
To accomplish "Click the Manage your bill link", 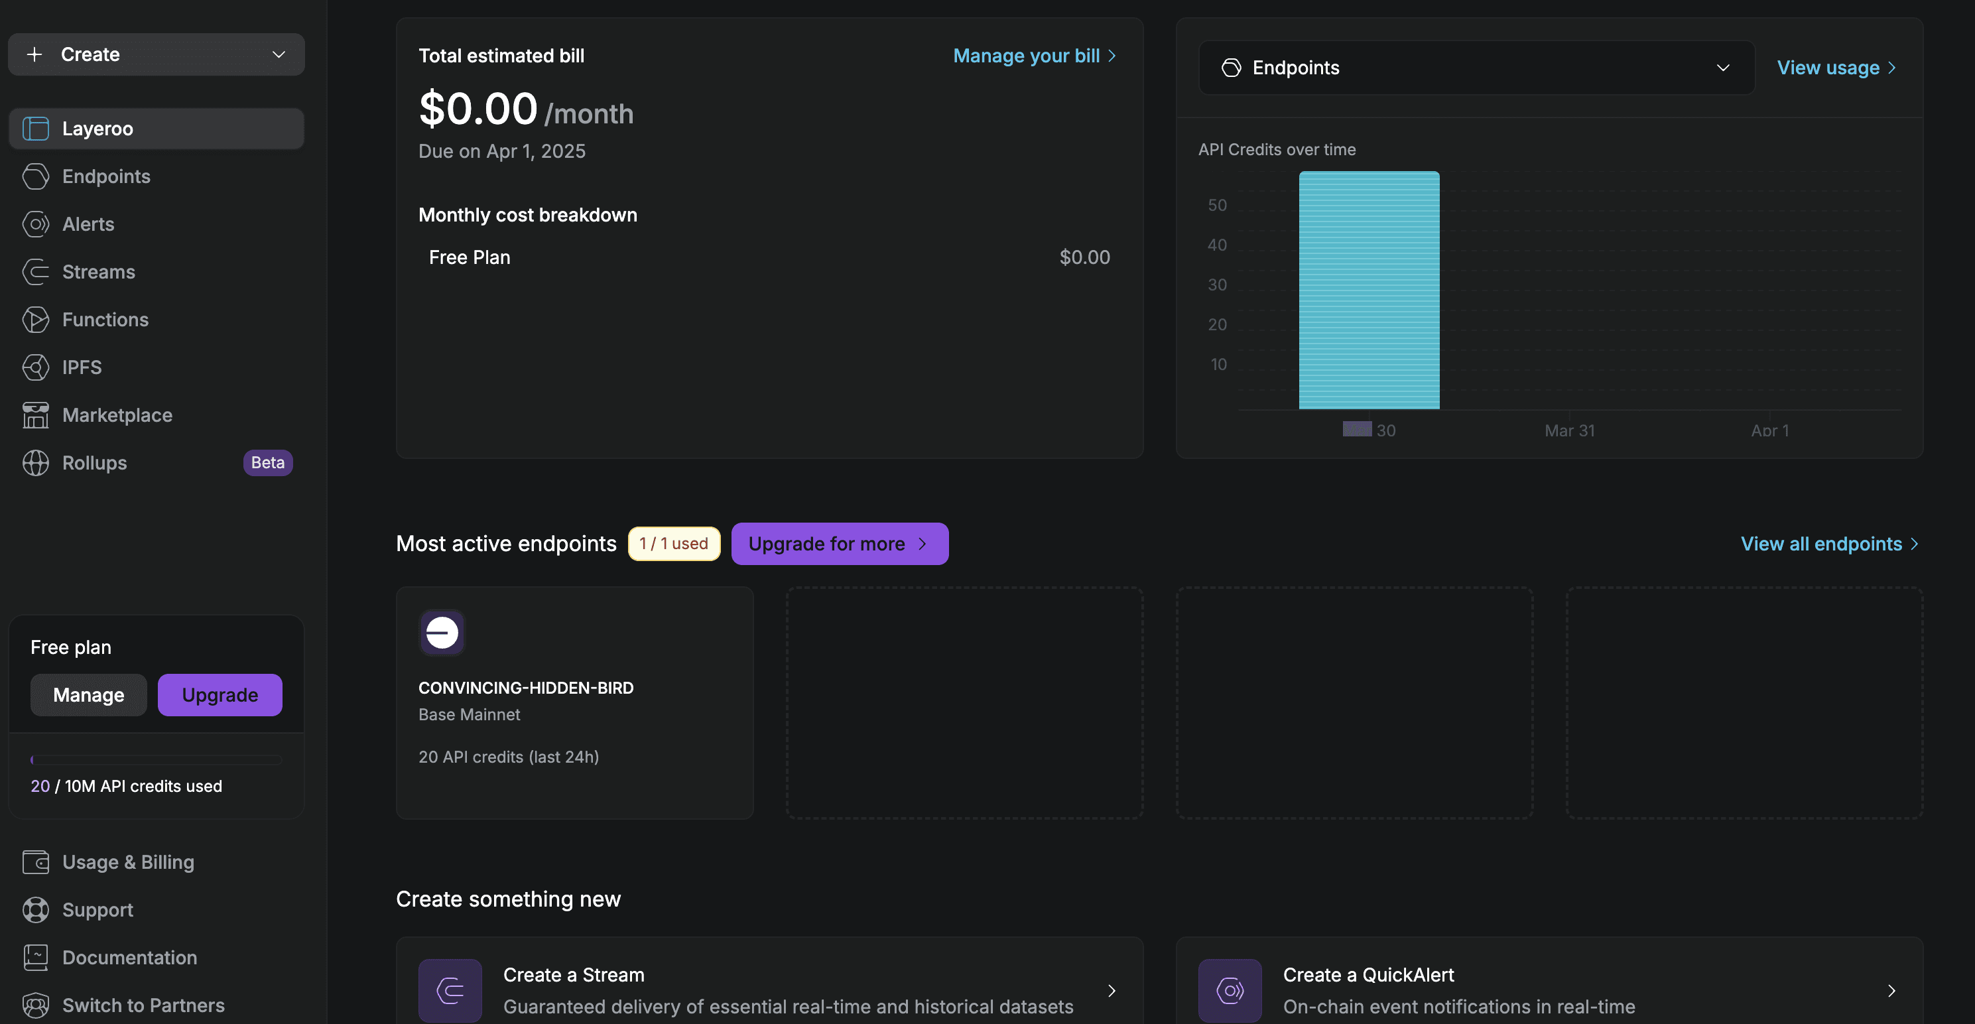I will click(x=1035, y=55).
